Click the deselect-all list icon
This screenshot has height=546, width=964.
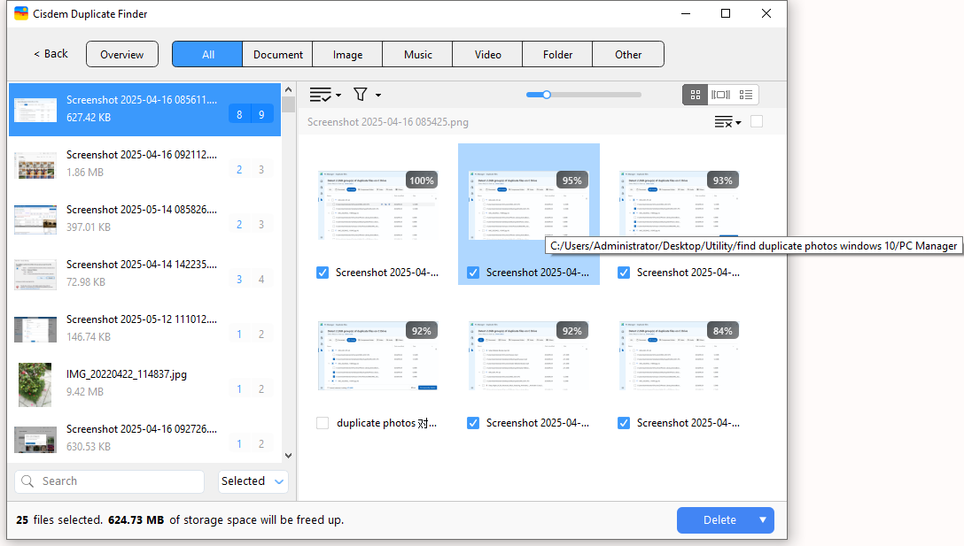point(725,122)
